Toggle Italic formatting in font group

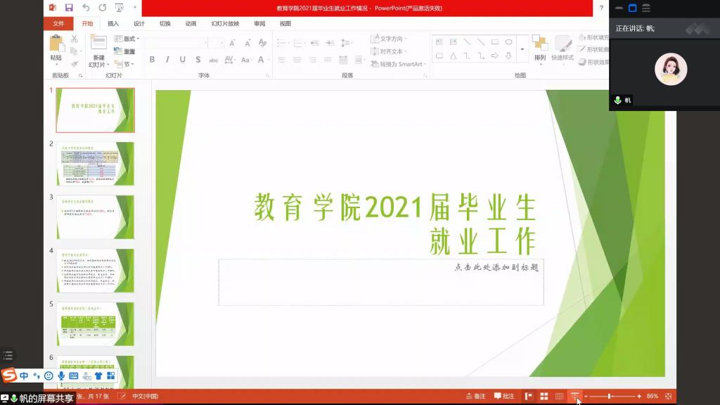[167, 60]
